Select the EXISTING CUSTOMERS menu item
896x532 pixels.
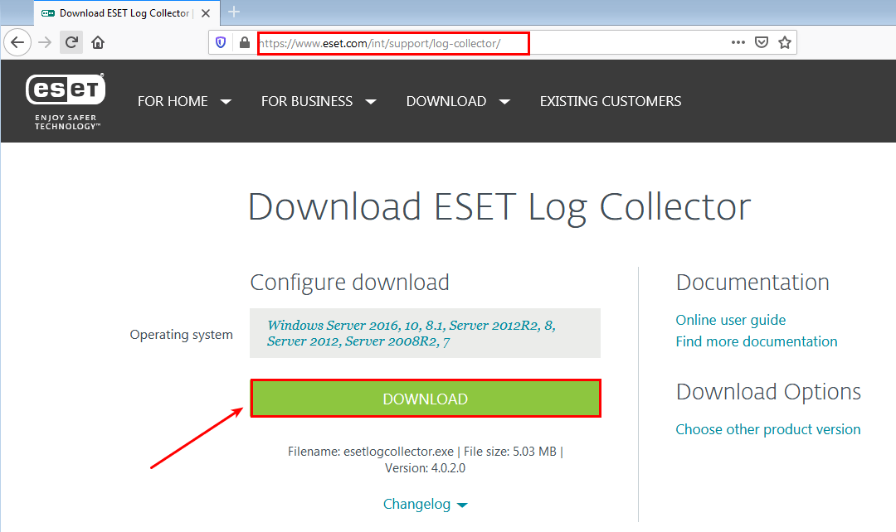tap(610, 101)
